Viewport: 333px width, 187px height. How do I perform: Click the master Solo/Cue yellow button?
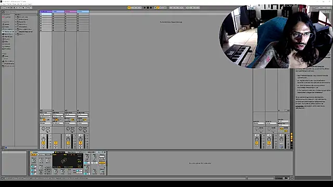coord(281,129)
